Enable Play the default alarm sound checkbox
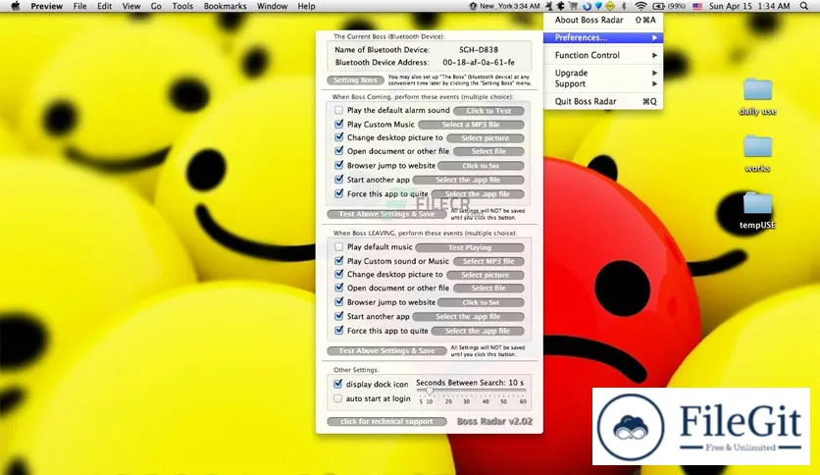Image resolution: width=820 pixels, height=475 pixels. tap(338, 110)
